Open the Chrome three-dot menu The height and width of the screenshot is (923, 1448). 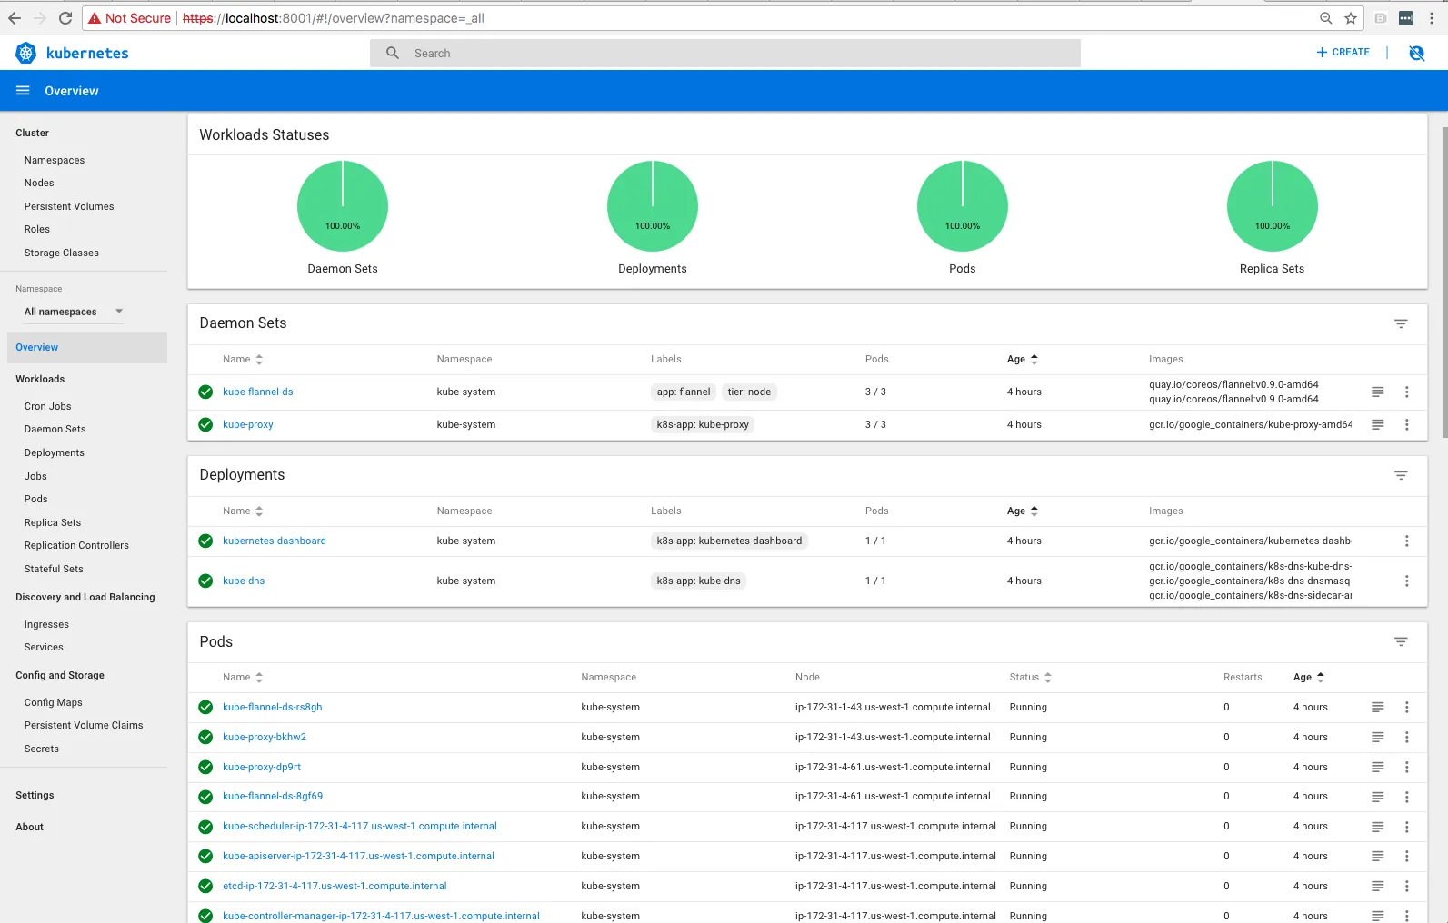[1432, 18]
